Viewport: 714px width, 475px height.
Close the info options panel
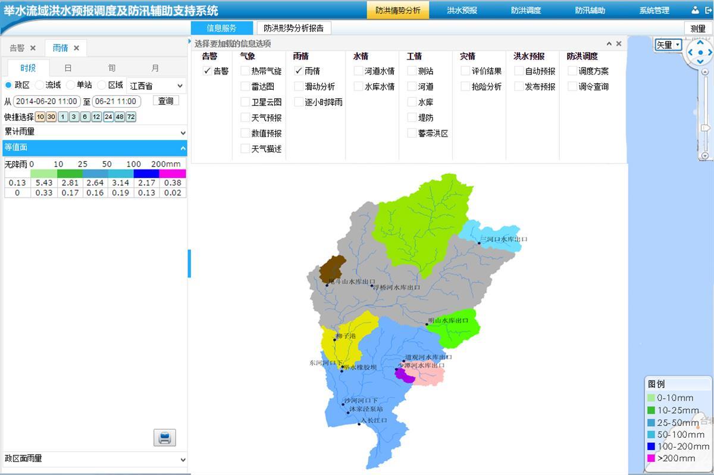click(x=619, y=43)
